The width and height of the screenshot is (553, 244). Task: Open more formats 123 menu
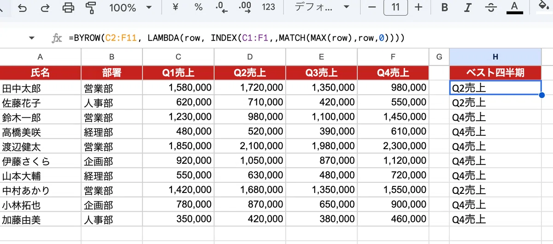(x=268, y=7)
